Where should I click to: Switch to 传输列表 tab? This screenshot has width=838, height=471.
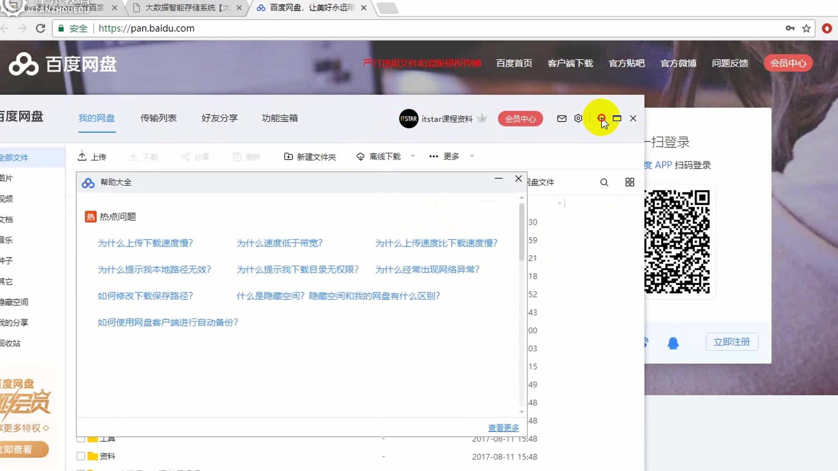pos(158,118)
